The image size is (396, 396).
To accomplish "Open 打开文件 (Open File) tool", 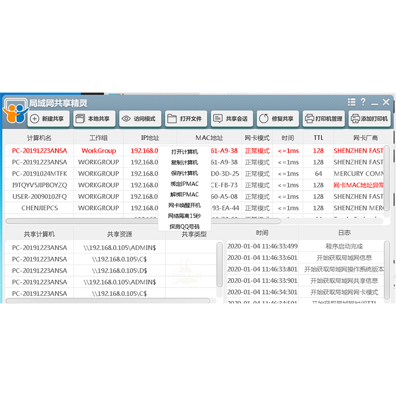I will coord(186,118).
